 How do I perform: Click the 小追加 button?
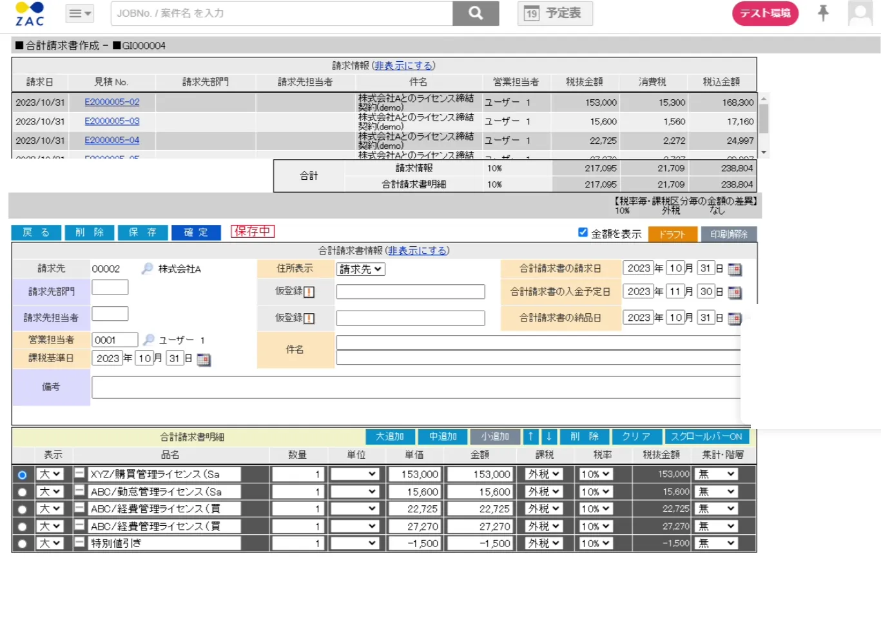(x=495, y=437)
